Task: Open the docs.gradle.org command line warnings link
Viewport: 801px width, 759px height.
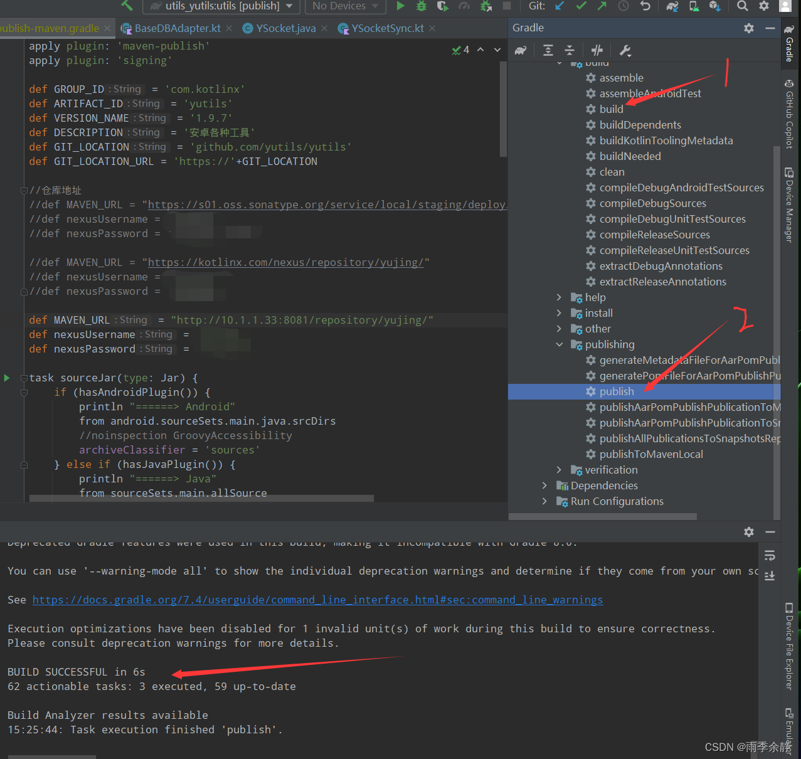Action: point(317,600)
